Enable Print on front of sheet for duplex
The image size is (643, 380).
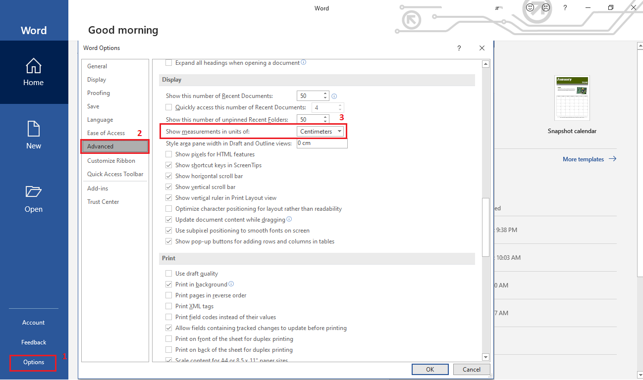(168, 339)
